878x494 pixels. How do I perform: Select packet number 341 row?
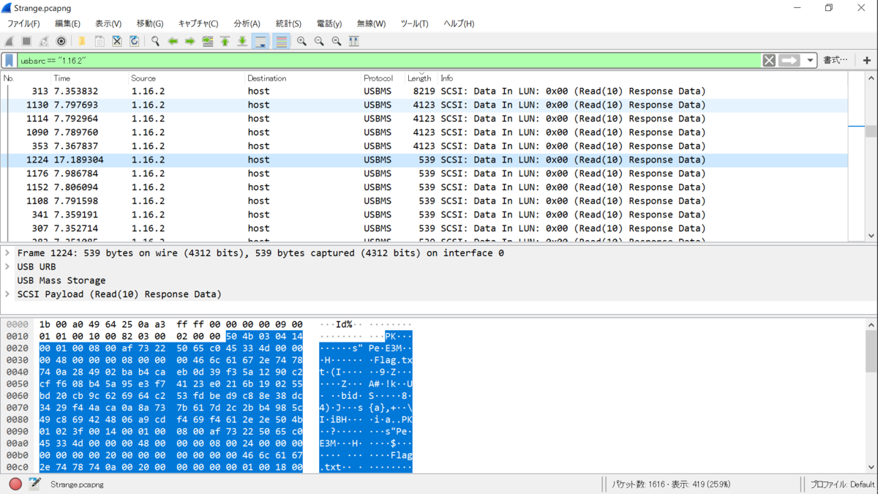[x=424, y=214]
